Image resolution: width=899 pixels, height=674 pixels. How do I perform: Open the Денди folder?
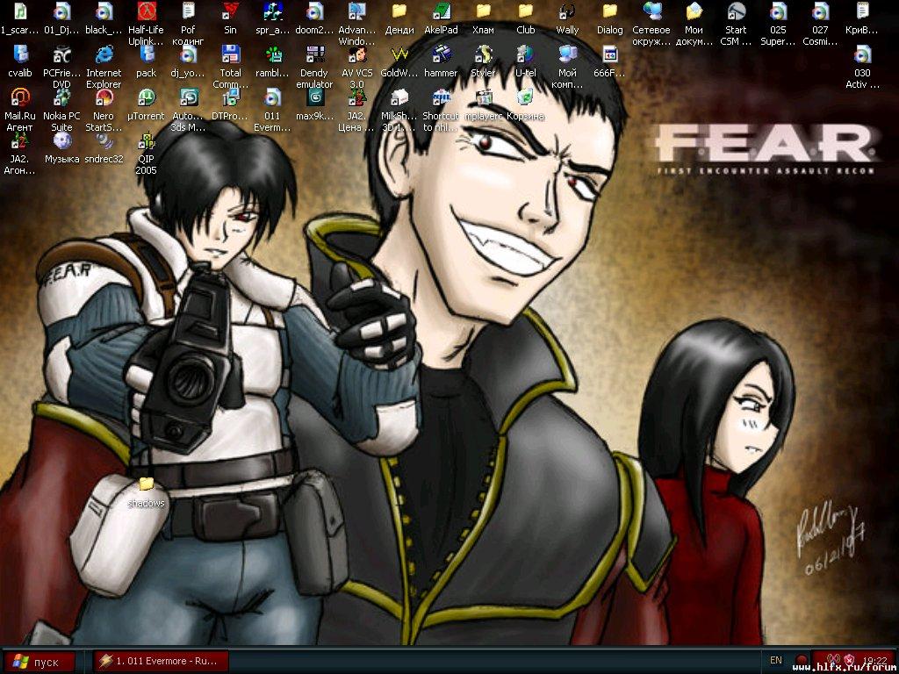399,11
